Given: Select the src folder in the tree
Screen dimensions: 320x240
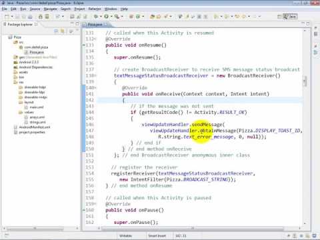Looking at the screenshot, I should (19, 42).
